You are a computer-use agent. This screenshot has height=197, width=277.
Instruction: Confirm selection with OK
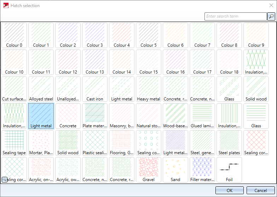230,190
